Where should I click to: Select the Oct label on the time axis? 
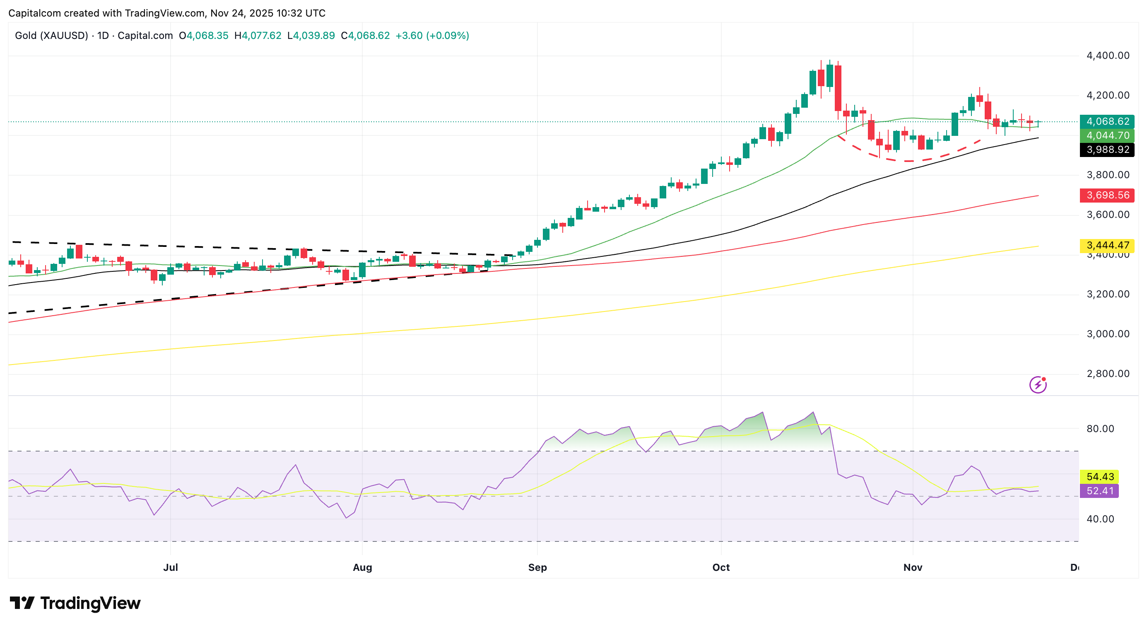[x=721, y=568]
